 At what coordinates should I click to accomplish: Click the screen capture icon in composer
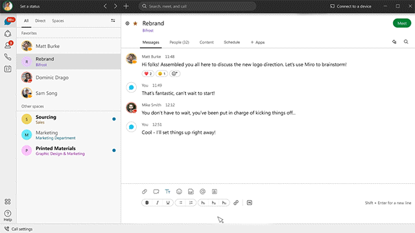click(156, 192)
